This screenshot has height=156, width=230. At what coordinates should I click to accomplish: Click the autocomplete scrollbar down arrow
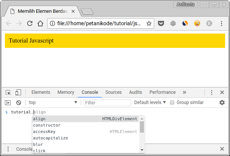pyautogui.click(x=142, y=150)
